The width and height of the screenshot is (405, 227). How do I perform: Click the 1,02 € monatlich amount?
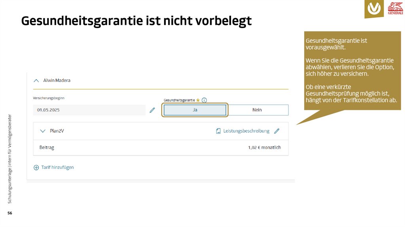[265, 148]
